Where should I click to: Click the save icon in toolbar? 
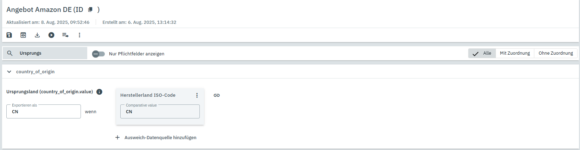(9, 35)
